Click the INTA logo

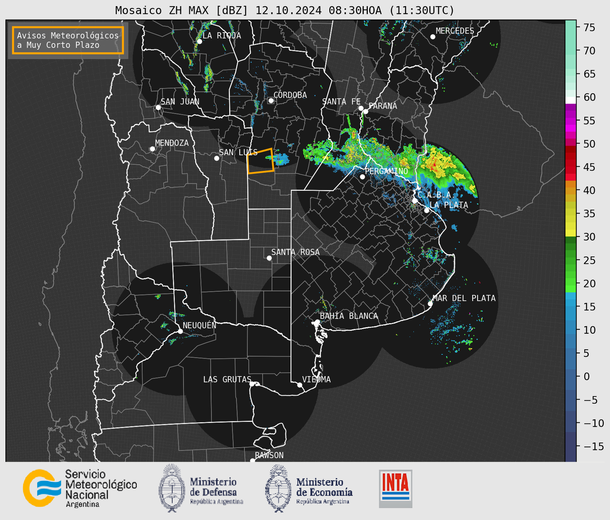pos(396,489)
